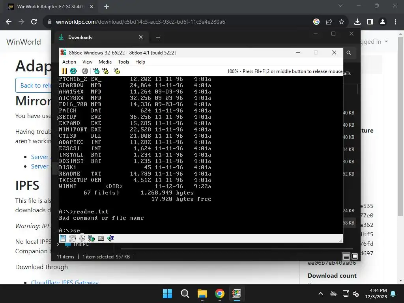This screenshot has height=303, width=404.
Task: Open the clock and date panel
Action: 376,294
